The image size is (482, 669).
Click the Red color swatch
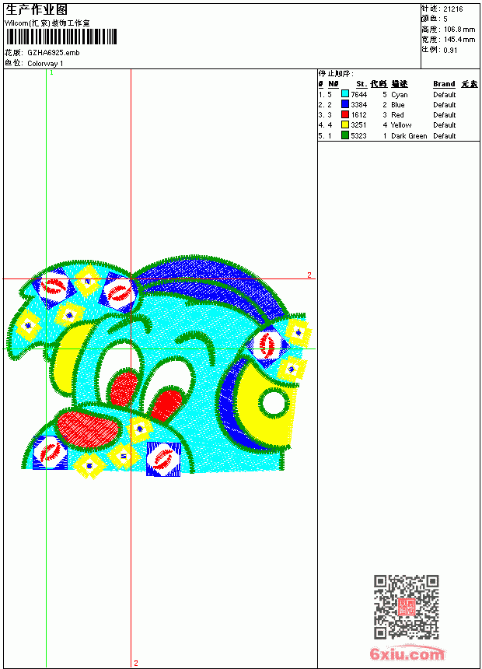tap(345, 114)
